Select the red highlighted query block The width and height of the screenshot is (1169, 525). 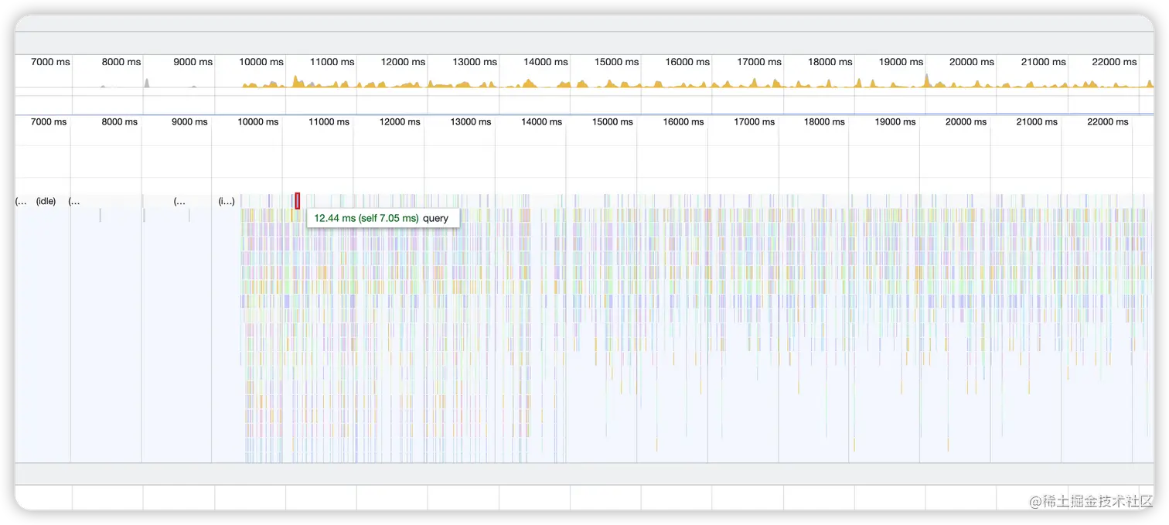(297, 201)
